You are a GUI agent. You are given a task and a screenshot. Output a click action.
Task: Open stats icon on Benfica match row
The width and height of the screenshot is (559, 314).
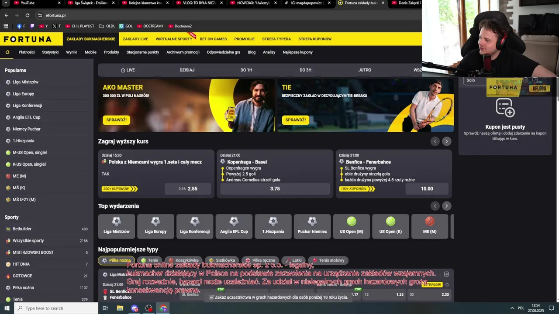[x=446, y=274]
